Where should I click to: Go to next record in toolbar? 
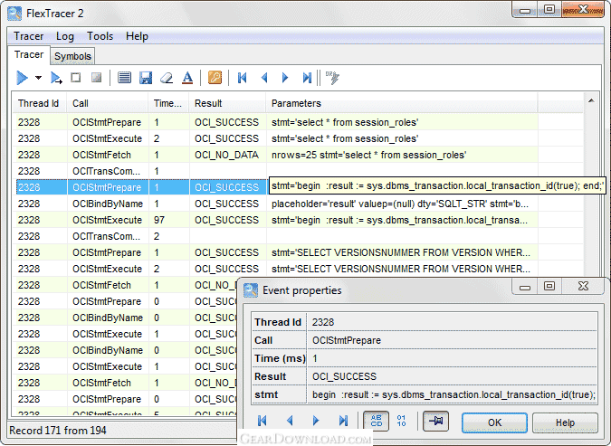click(x=285, y=78)
